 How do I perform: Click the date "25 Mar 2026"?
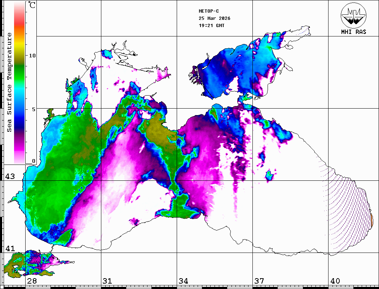tap(214, 18)
